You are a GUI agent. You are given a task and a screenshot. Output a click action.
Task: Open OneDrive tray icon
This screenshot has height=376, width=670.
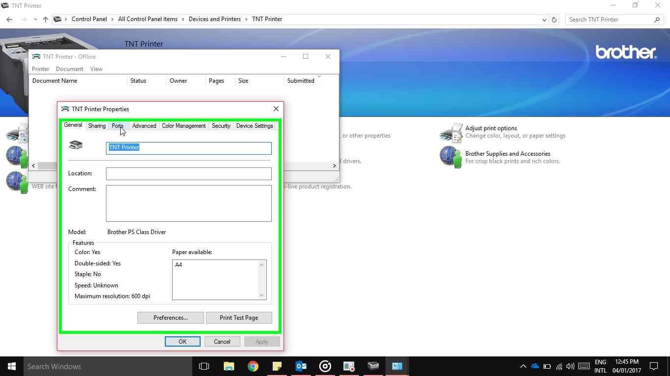click(x=535, y=366)
